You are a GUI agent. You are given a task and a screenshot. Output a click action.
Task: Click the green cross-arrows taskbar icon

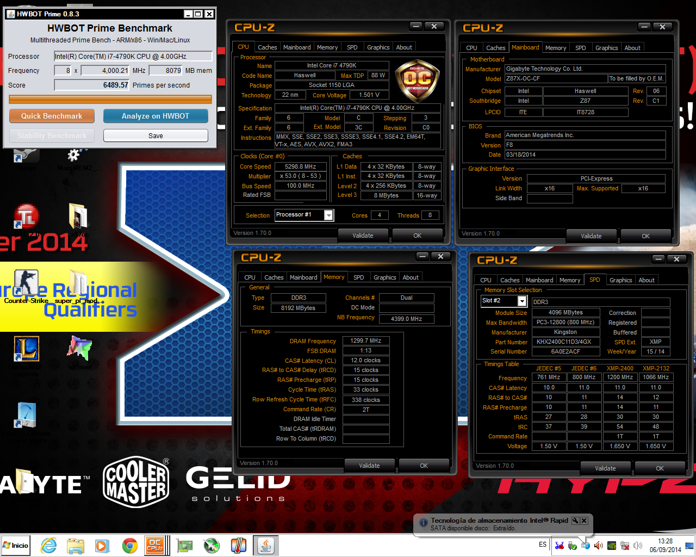click(x=212, y=546)
